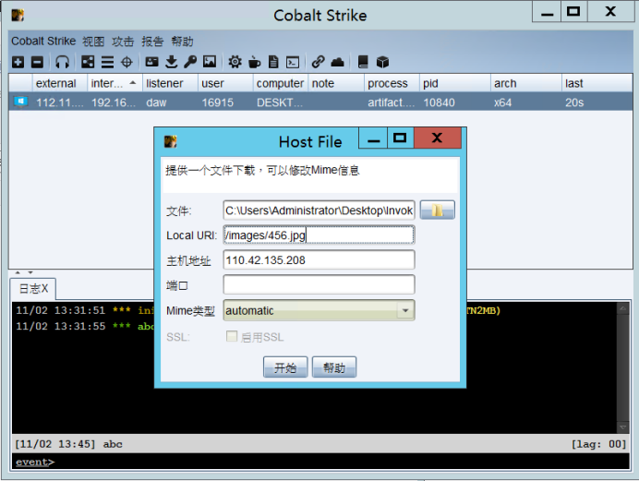Switch to session table list icon
Screen dimensions: 639x481
[108, 62]
